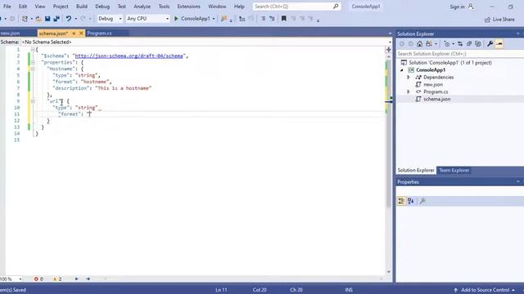
Task: Click the Save All icon
Action: pos(56,19)
